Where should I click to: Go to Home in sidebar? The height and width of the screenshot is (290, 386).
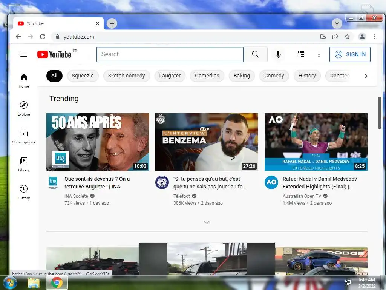pos(24,81)
